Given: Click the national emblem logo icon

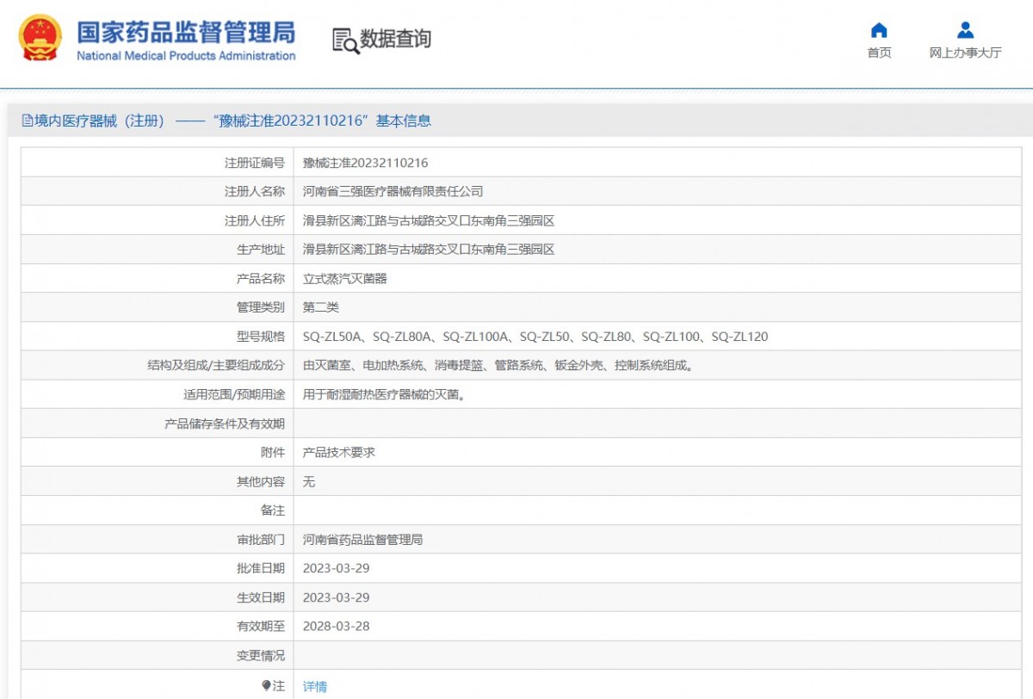Looking at the screenshot, I should [40, 38].
